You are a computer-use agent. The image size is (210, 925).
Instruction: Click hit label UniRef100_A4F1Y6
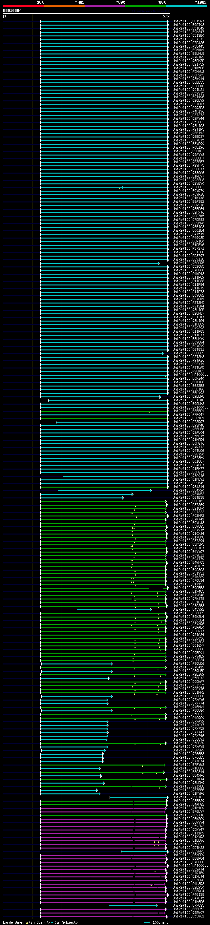pyautogui.click(x=188, y=111)
